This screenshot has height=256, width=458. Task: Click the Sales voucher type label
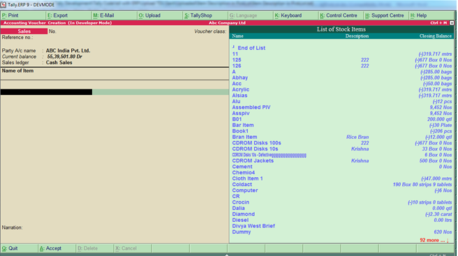[x=24, y=31]
